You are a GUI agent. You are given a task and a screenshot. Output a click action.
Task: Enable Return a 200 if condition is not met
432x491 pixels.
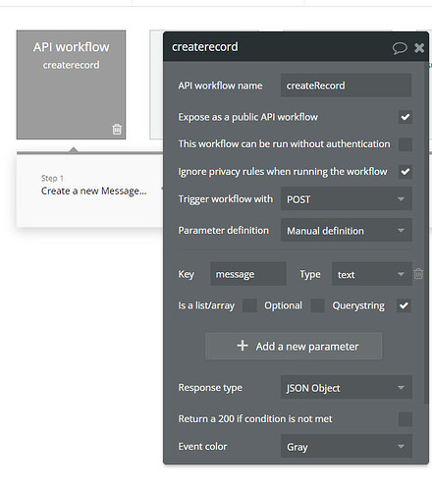point(405,419)
